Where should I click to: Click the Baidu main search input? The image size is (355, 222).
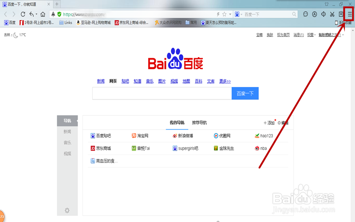click(x=162, y=93)
